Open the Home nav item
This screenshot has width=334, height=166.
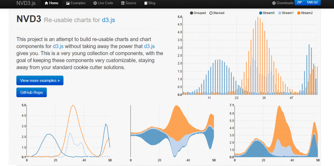(x=52, y=3)
